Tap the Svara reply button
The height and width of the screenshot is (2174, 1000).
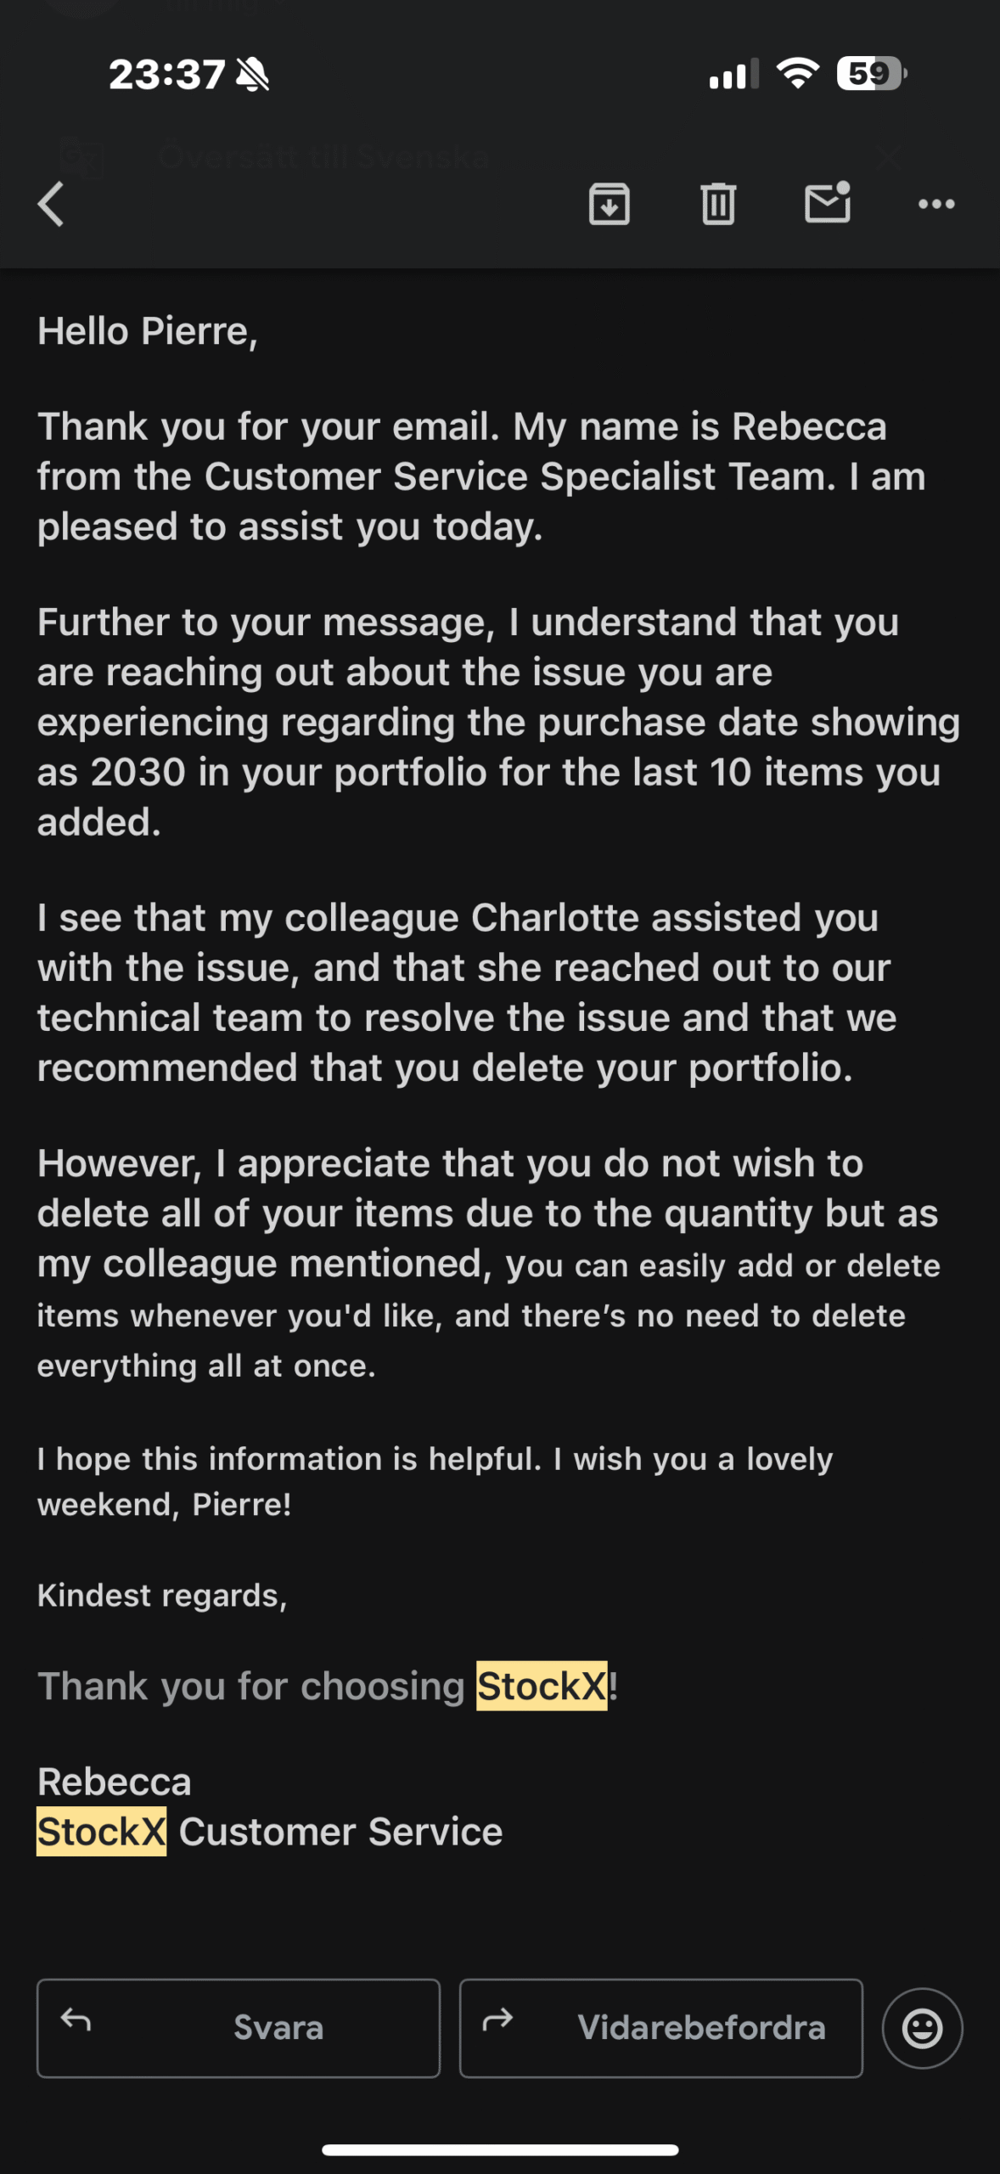pos(238,2028)
